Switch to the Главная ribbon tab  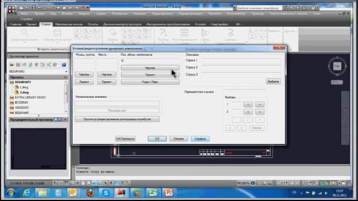pos(16,24)
